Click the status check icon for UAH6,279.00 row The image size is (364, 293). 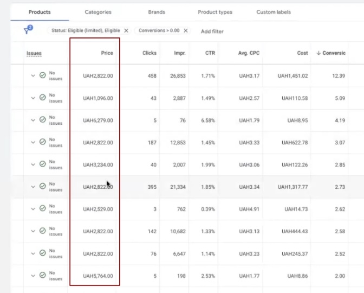(42, 120)
